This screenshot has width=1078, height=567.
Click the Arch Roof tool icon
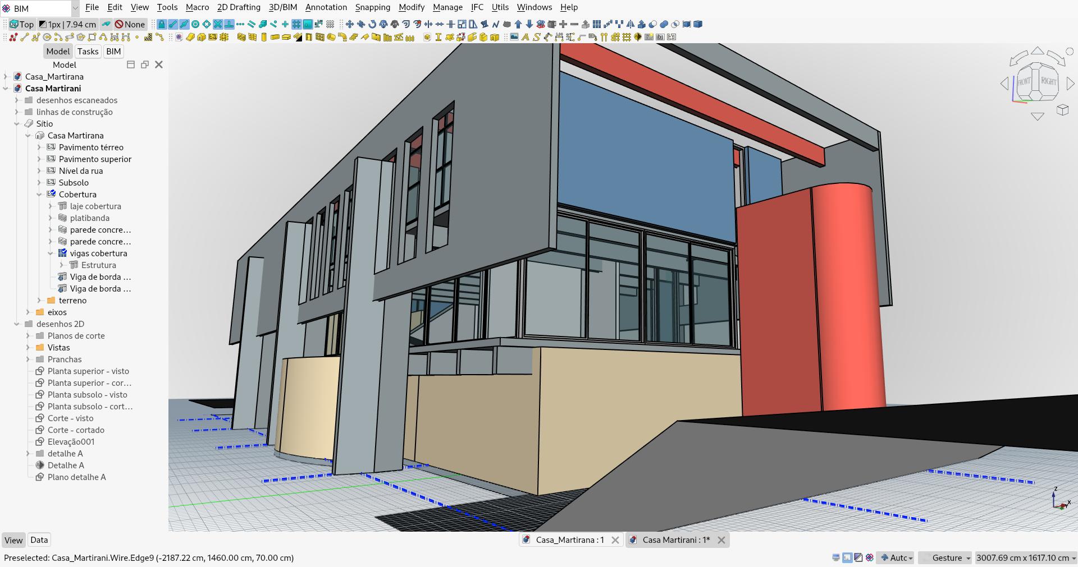(298, 38)
